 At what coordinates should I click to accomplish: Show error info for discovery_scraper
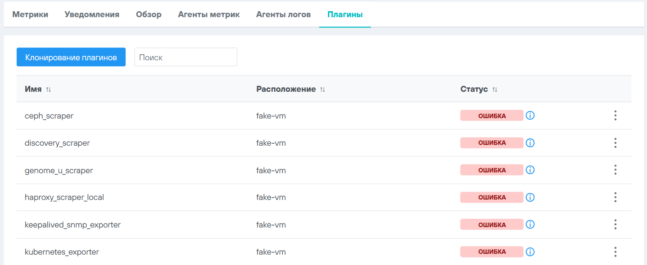click(530, 143)
